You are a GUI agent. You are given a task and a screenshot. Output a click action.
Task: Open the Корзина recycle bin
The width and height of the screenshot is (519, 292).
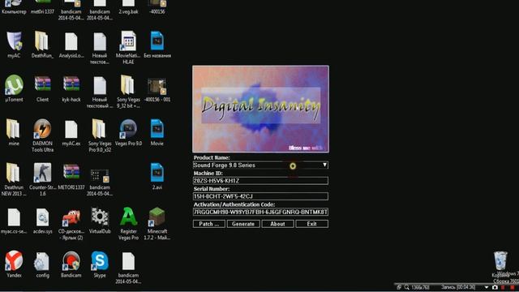click(500, 260)
